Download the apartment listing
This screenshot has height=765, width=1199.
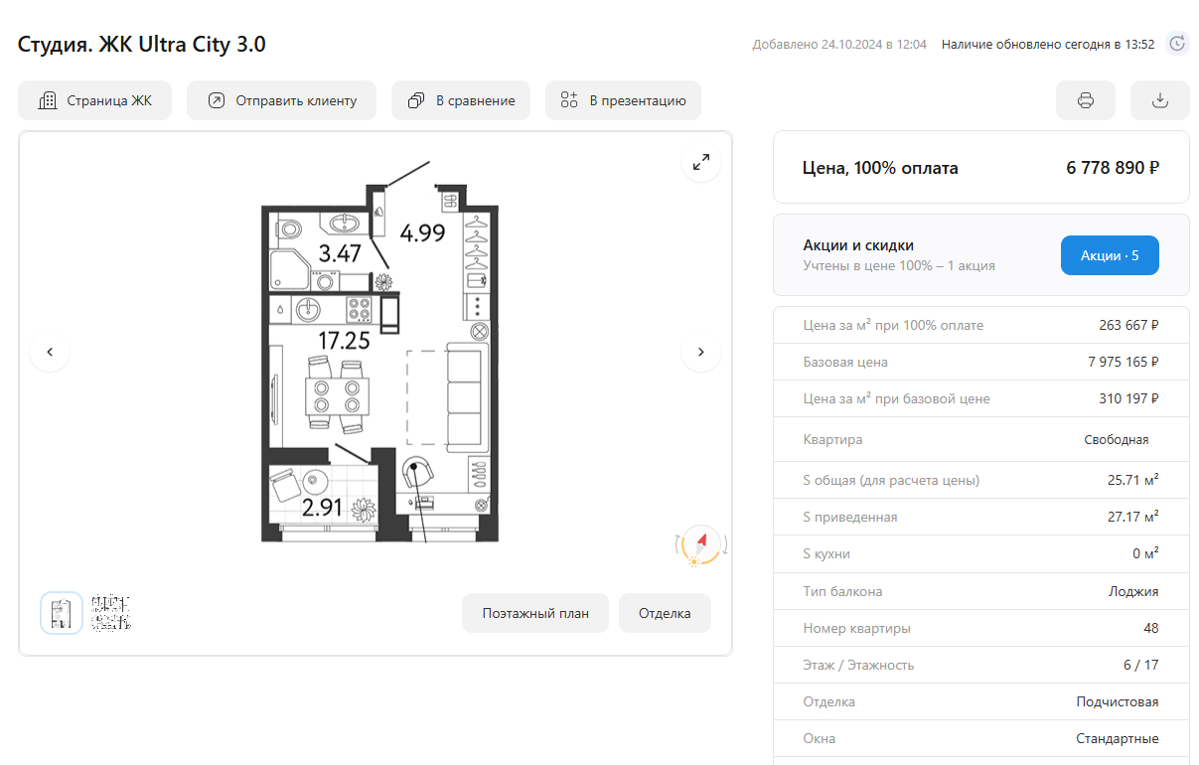[x=1160, y=100]
